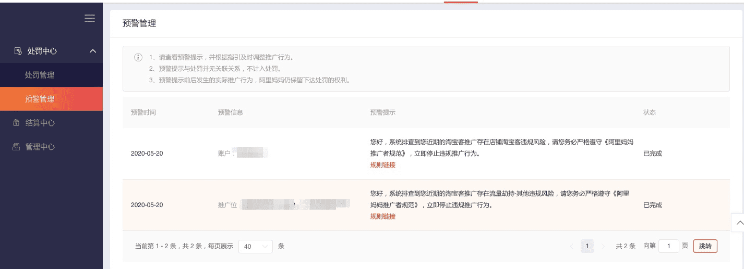Click the 预警提示 column header

click(x=383, y=112)
